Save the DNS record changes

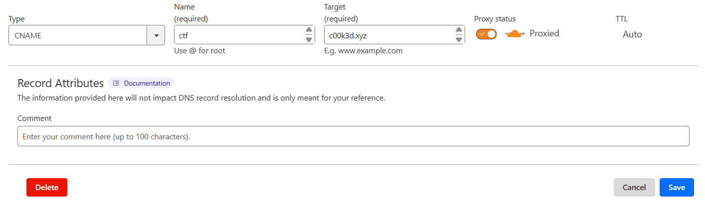pos(677,187)
